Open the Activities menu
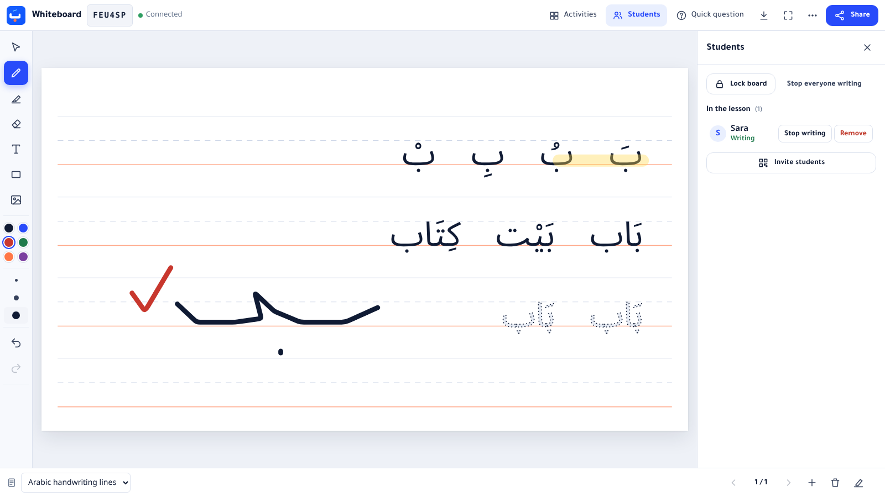 coord(573,15)
